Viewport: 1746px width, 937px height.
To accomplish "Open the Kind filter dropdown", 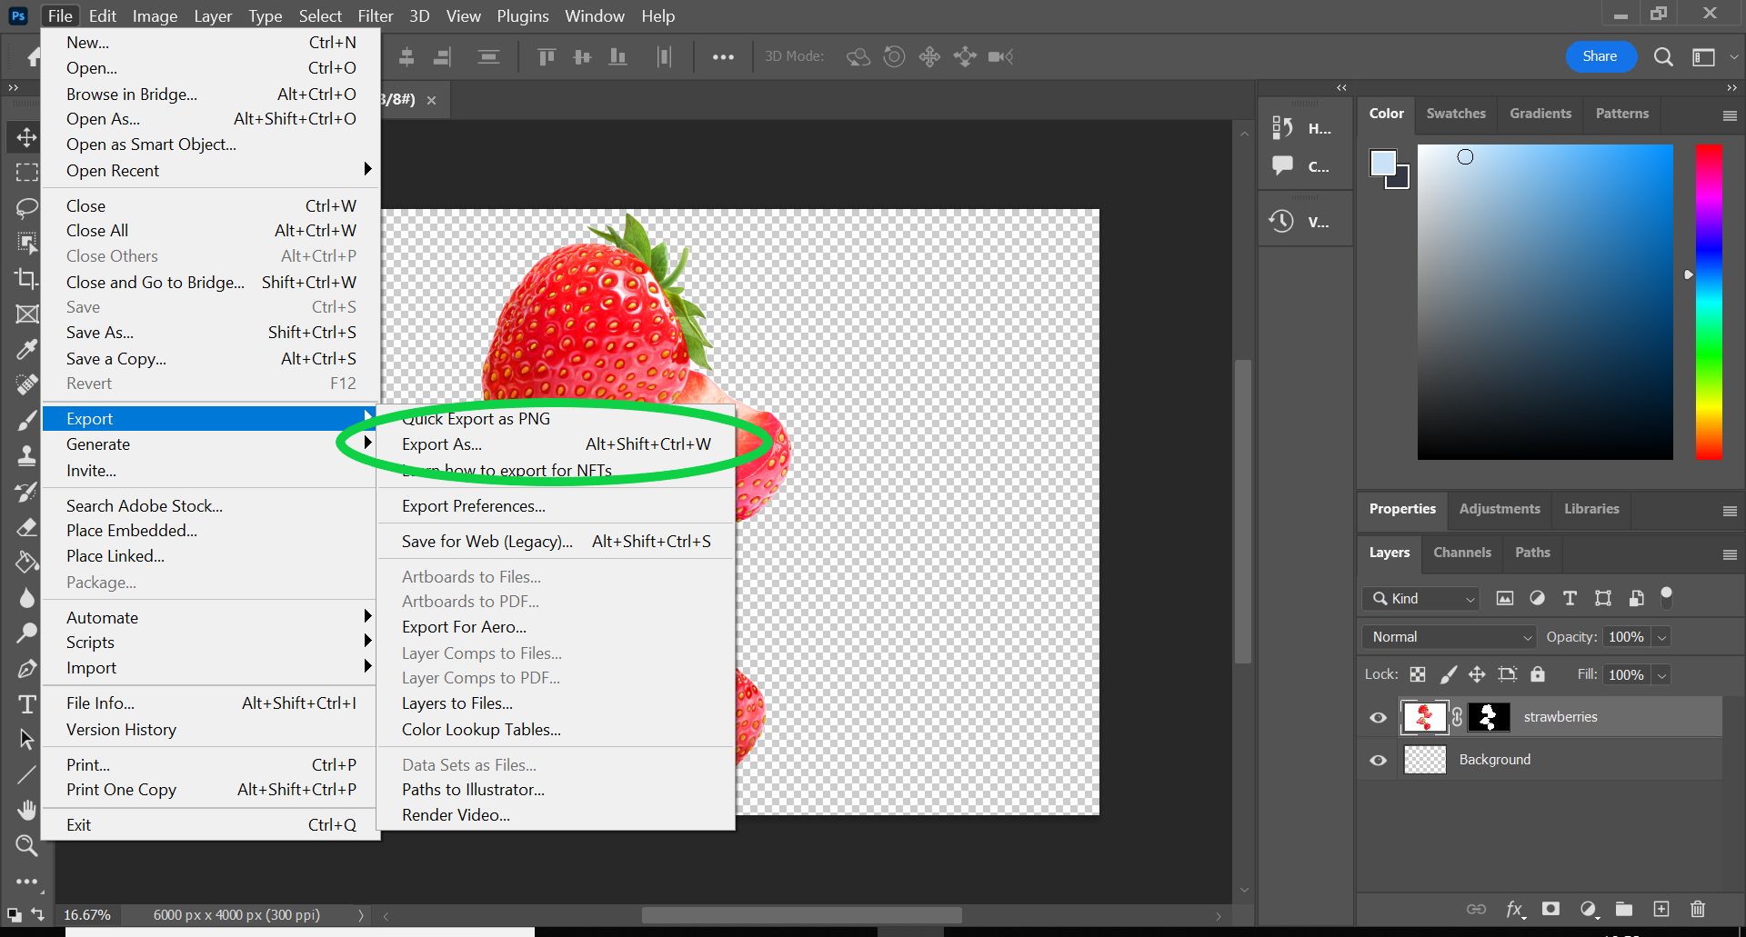I will point(1420,598).
